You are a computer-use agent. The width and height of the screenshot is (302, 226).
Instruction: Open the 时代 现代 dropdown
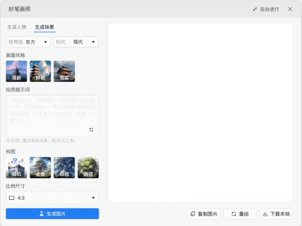(76, 42)
